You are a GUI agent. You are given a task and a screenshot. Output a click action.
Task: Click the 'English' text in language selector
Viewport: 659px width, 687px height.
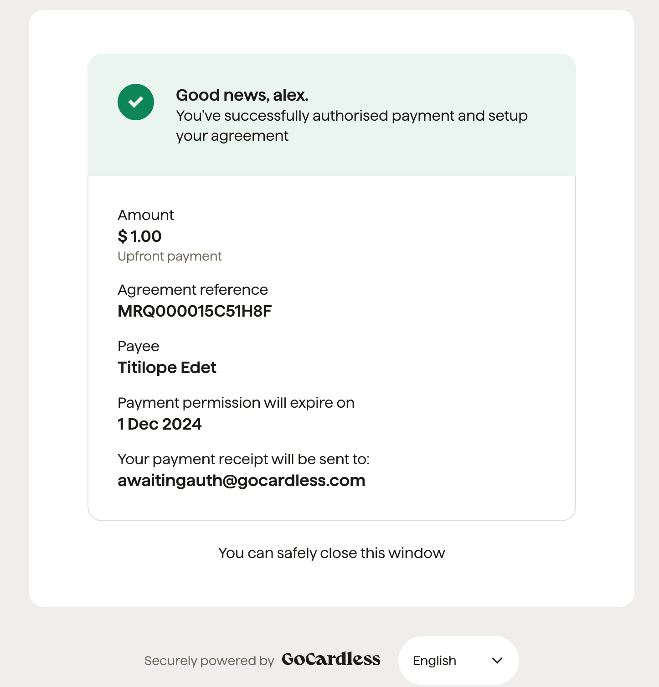[434, 661]
